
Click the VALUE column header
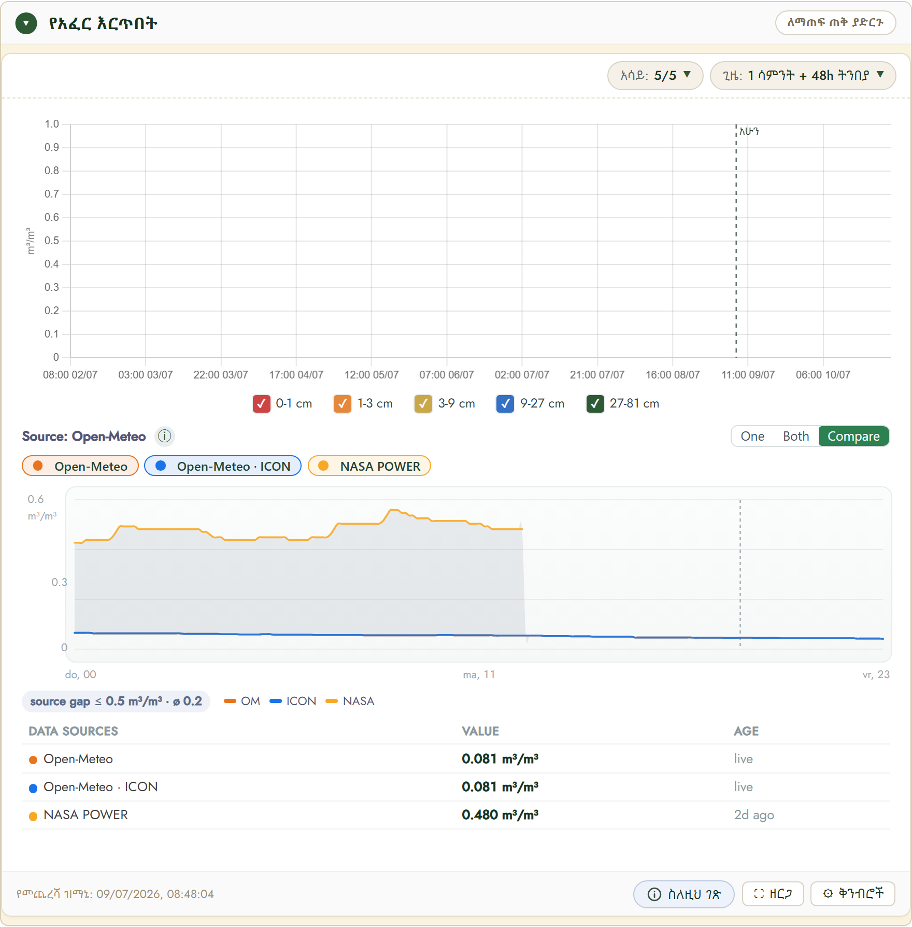[480, 731]
